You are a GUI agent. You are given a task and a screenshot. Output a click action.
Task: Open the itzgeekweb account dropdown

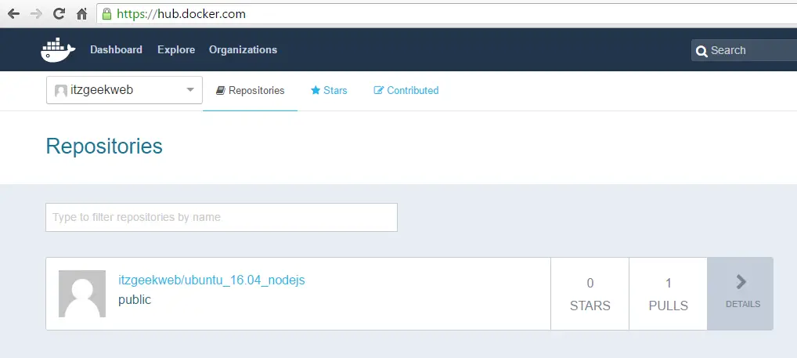(124, 90)
